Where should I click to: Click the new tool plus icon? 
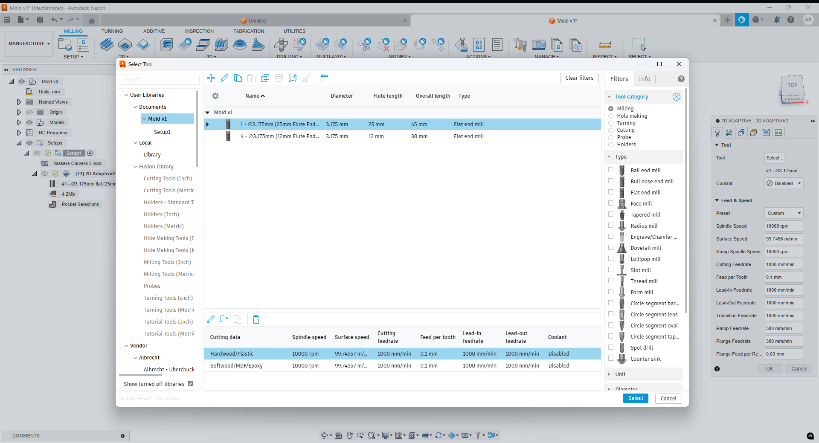coord(211,78)
